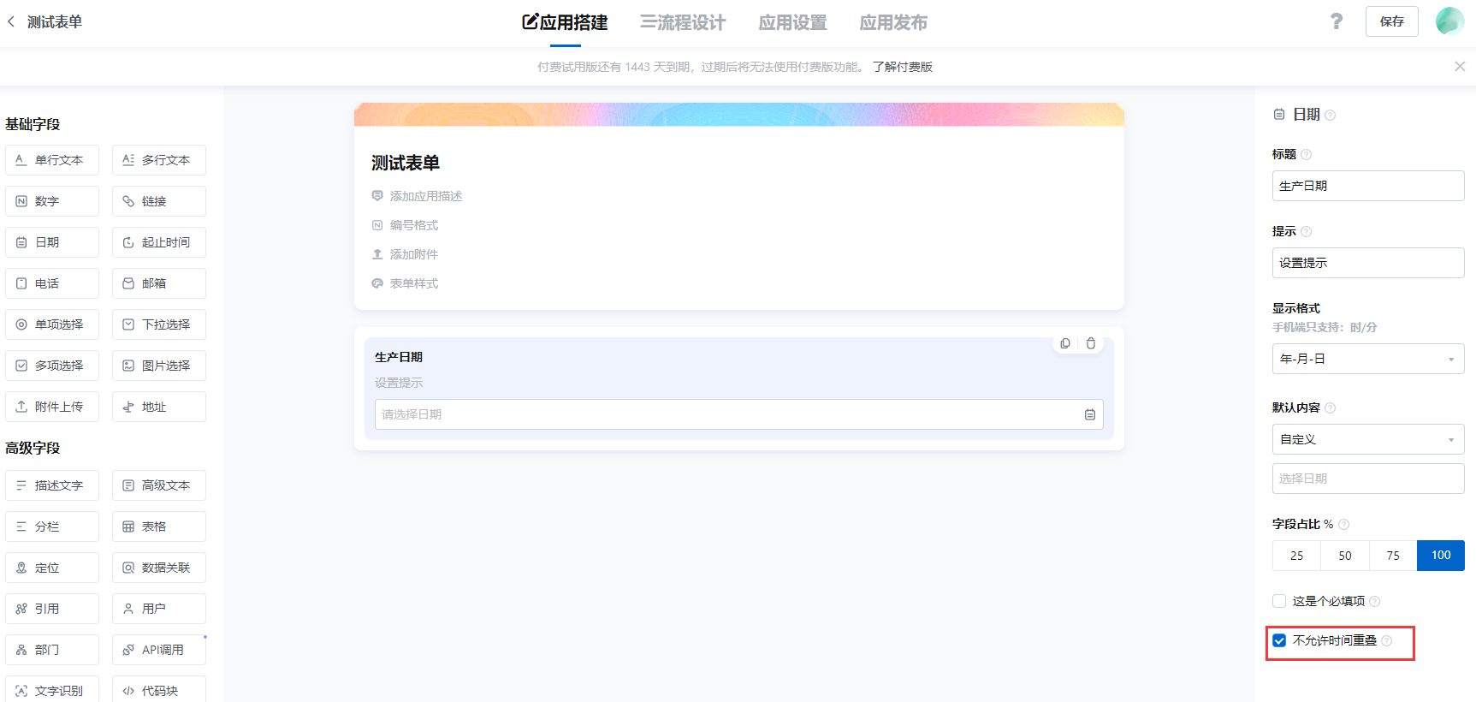
Task: Add a 用户 field
Action: [159, 609]
